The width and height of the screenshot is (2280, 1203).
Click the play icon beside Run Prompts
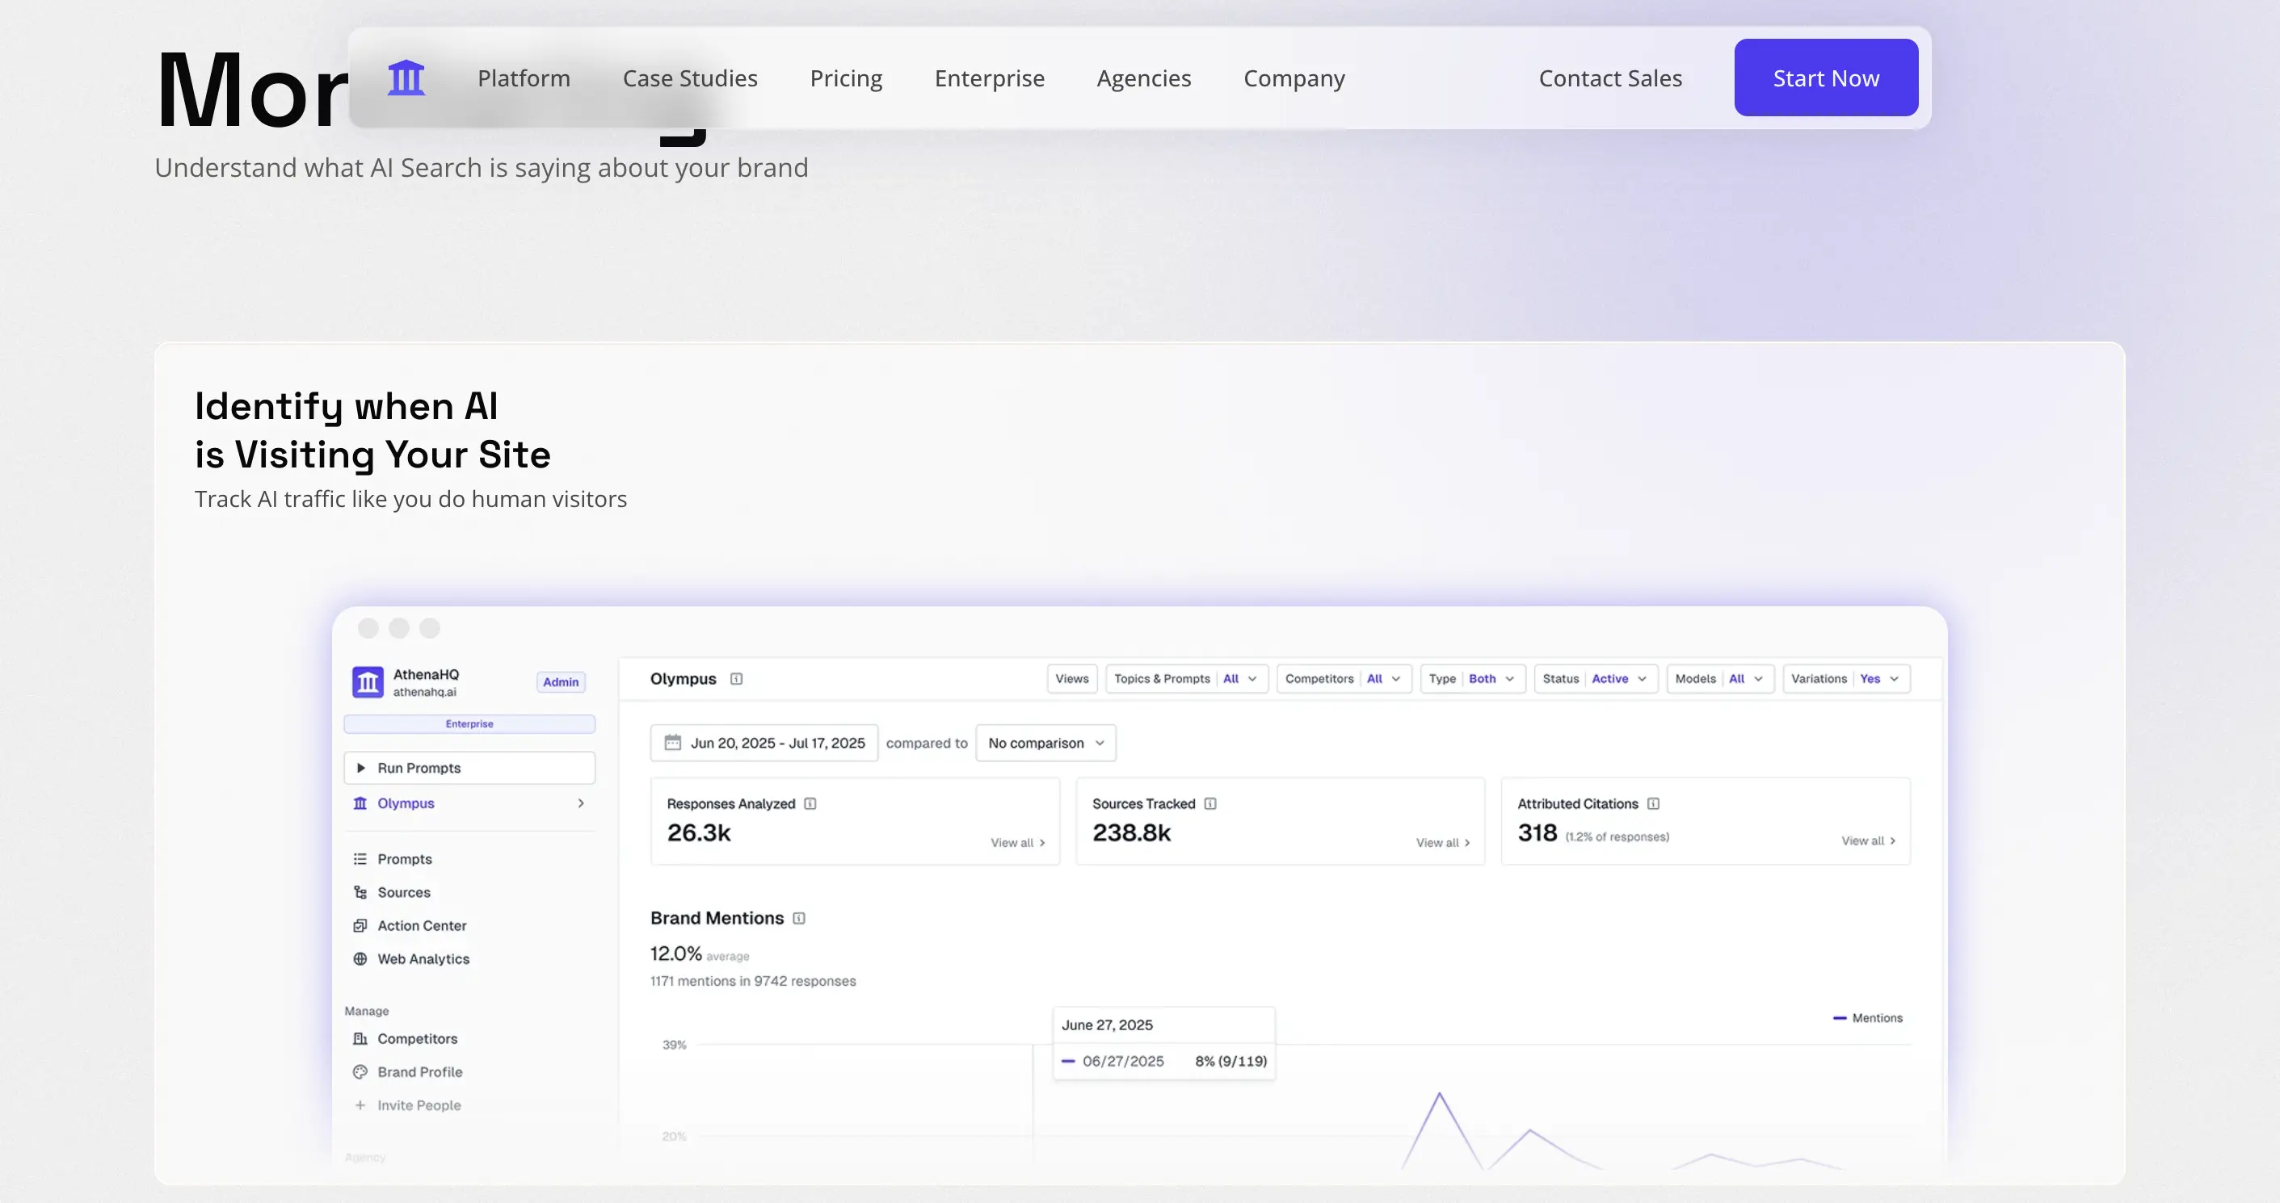point(360,768)
